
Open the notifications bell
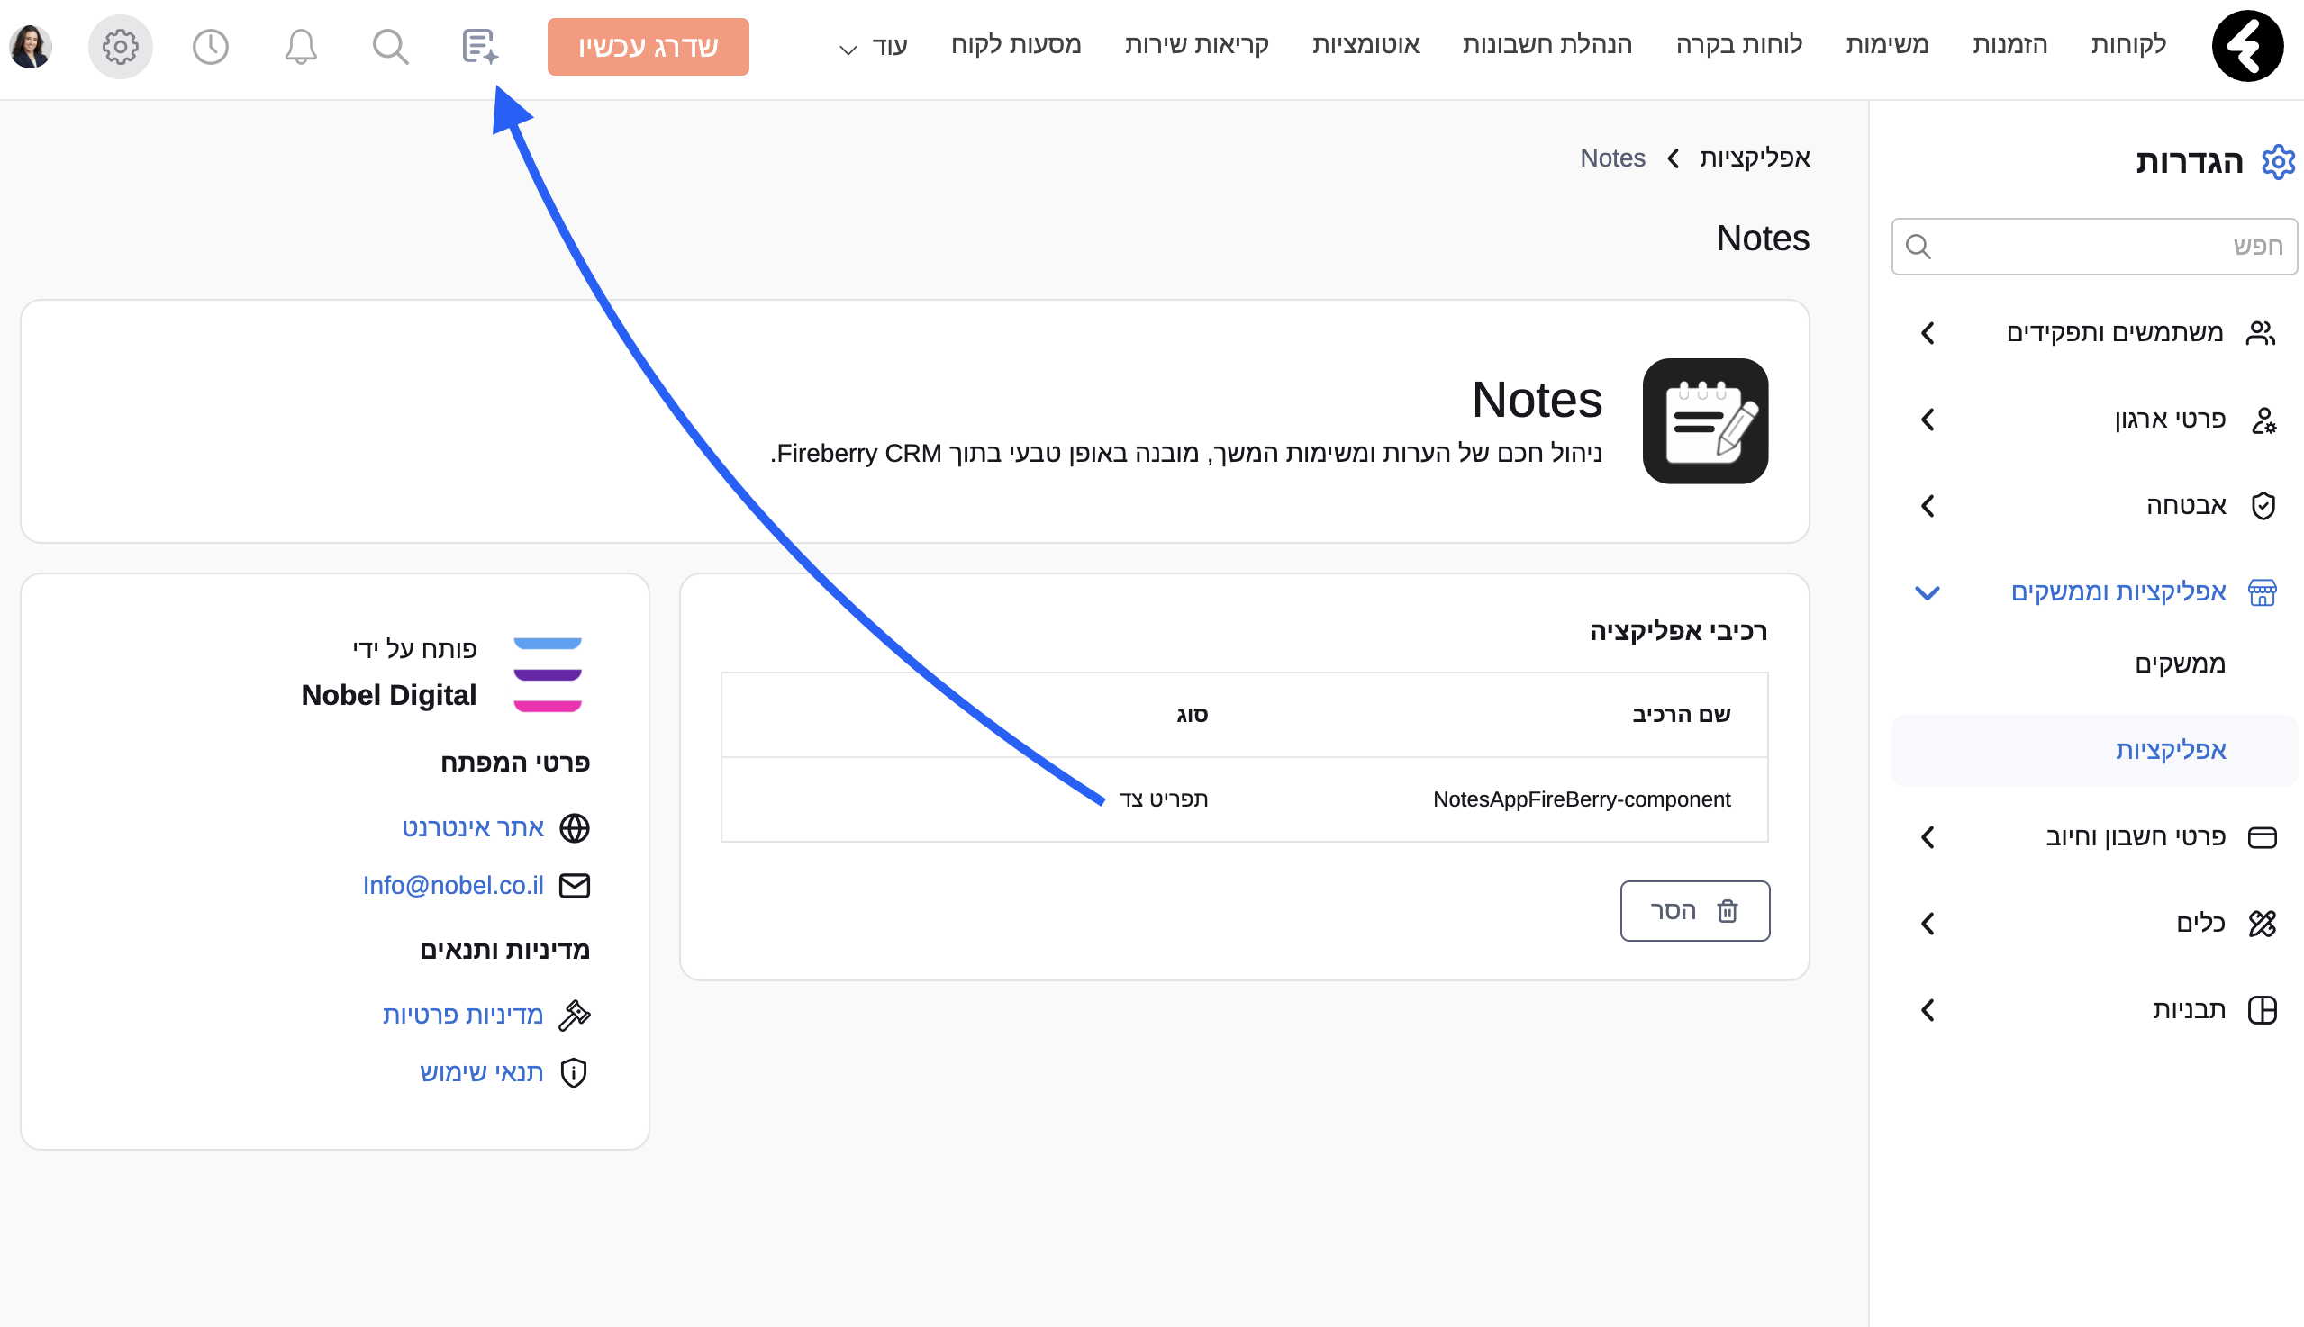300,46
